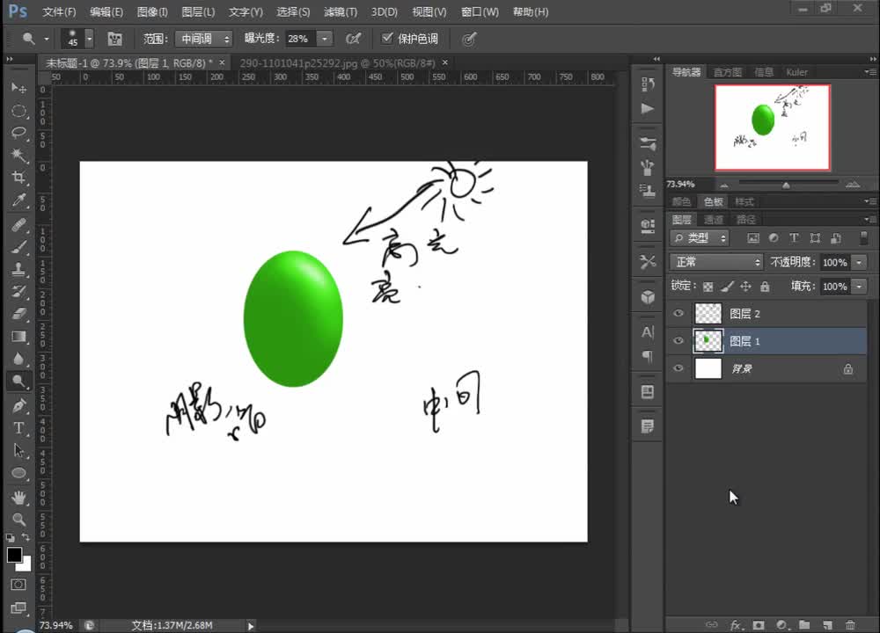Image resolution: width=880 pixels, height=633 pixels.
Task: Uncheck the 保护色调 checkbox
Action: [387, 39]
